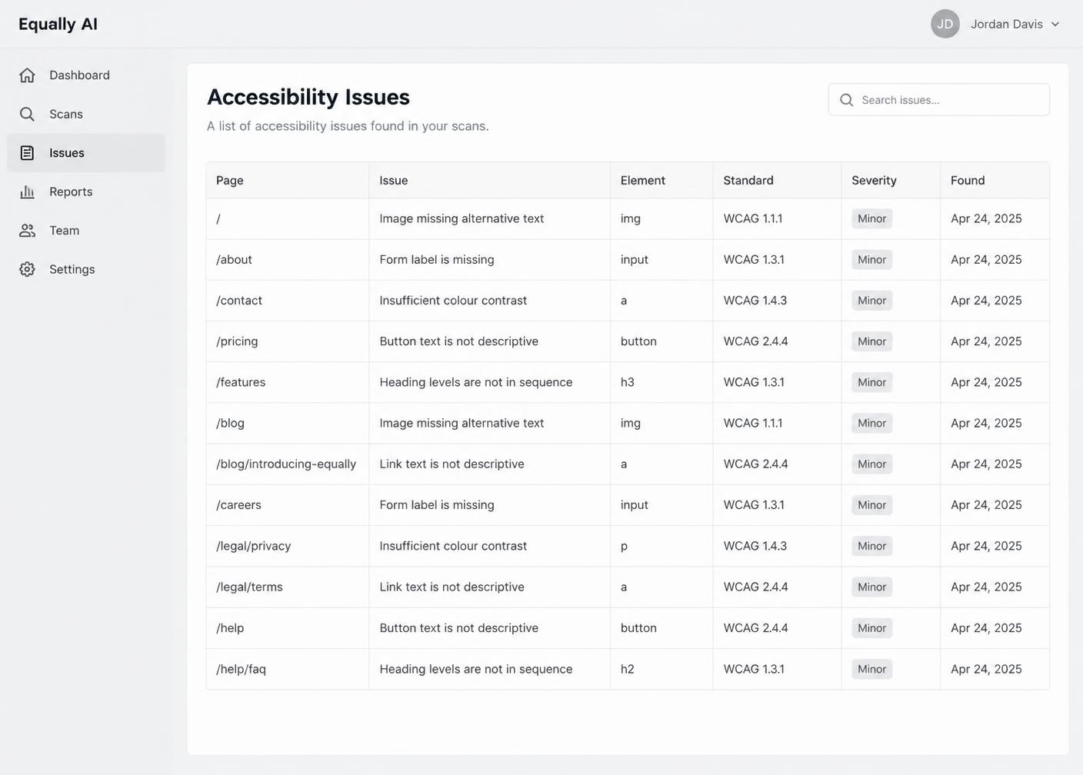The width and height of the screenshot is (1083, 775).
Task: Click the Scans magnifier icon in sidebar
Action: [x=27, y=114]
